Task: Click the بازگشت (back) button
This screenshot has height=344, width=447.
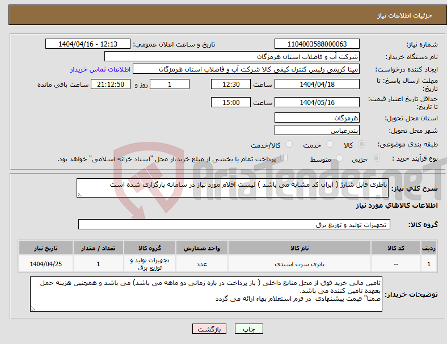Action: tap(209, 329)
